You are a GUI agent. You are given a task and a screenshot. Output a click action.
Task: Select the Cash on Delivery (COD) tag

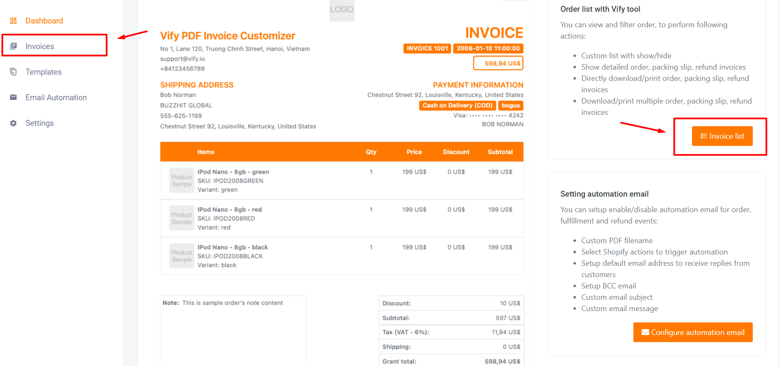click(x=457, y=106)
